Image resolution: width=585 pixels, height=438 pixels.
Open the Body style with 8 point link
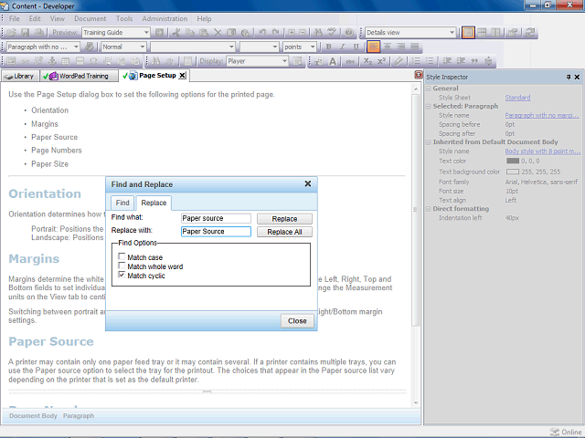tap(542, 151)
